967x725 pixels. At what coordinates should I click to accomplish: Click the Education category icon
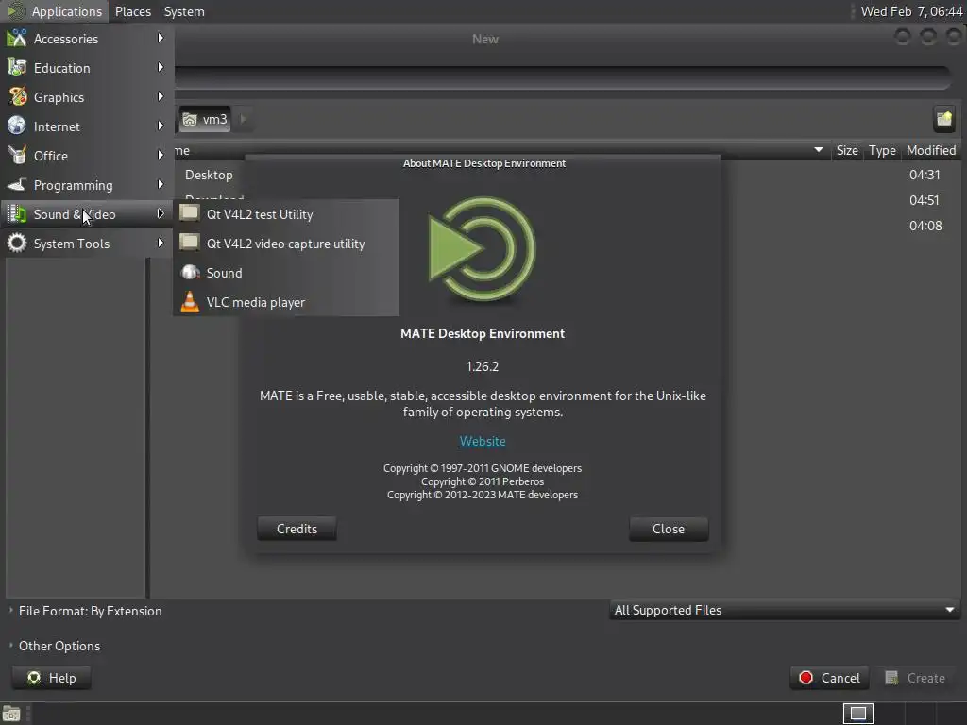[17, 67]
